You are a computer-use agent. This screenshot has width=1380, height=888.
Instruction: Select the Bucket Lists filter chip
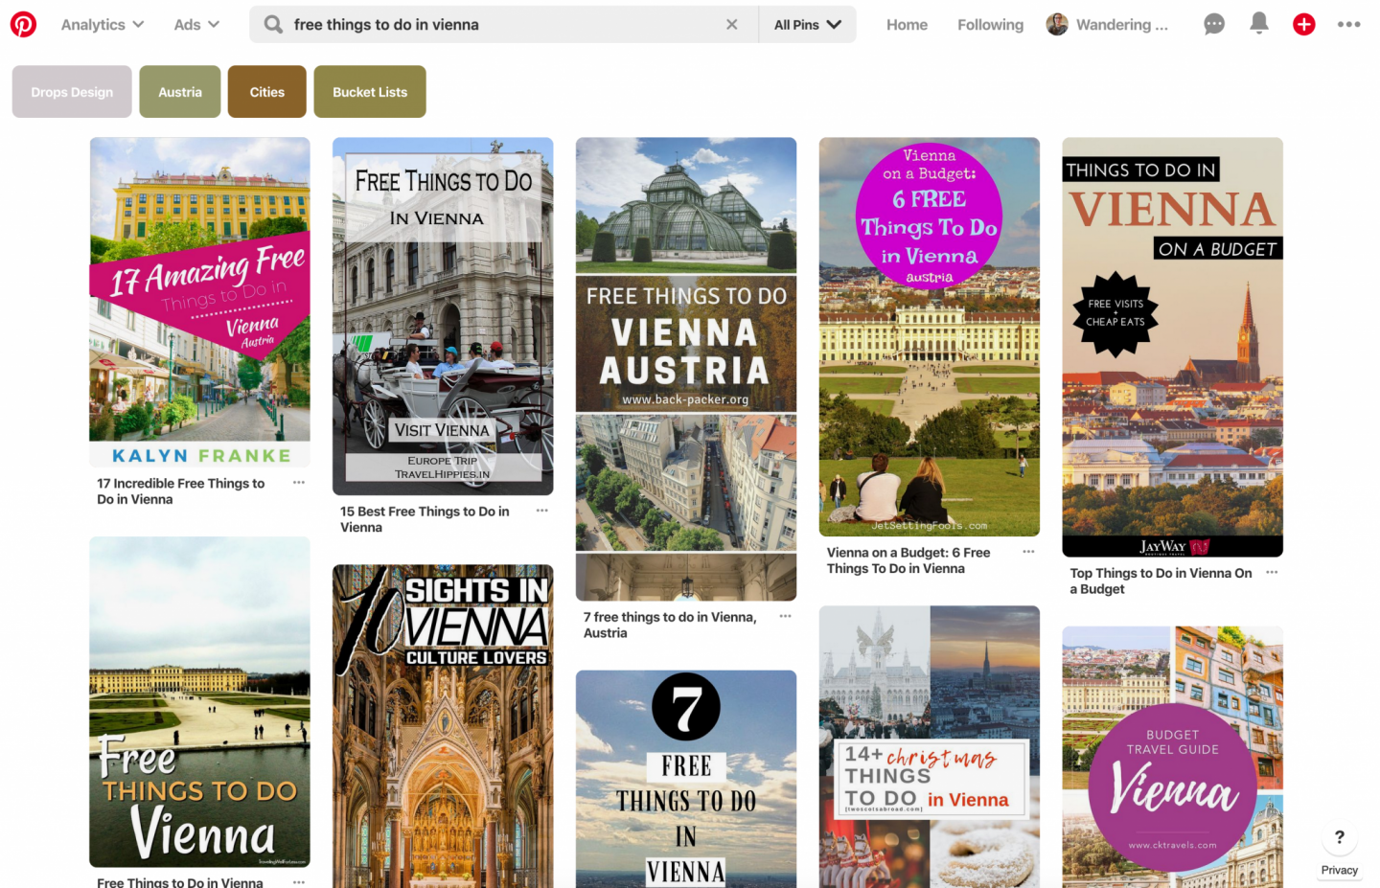370,92
